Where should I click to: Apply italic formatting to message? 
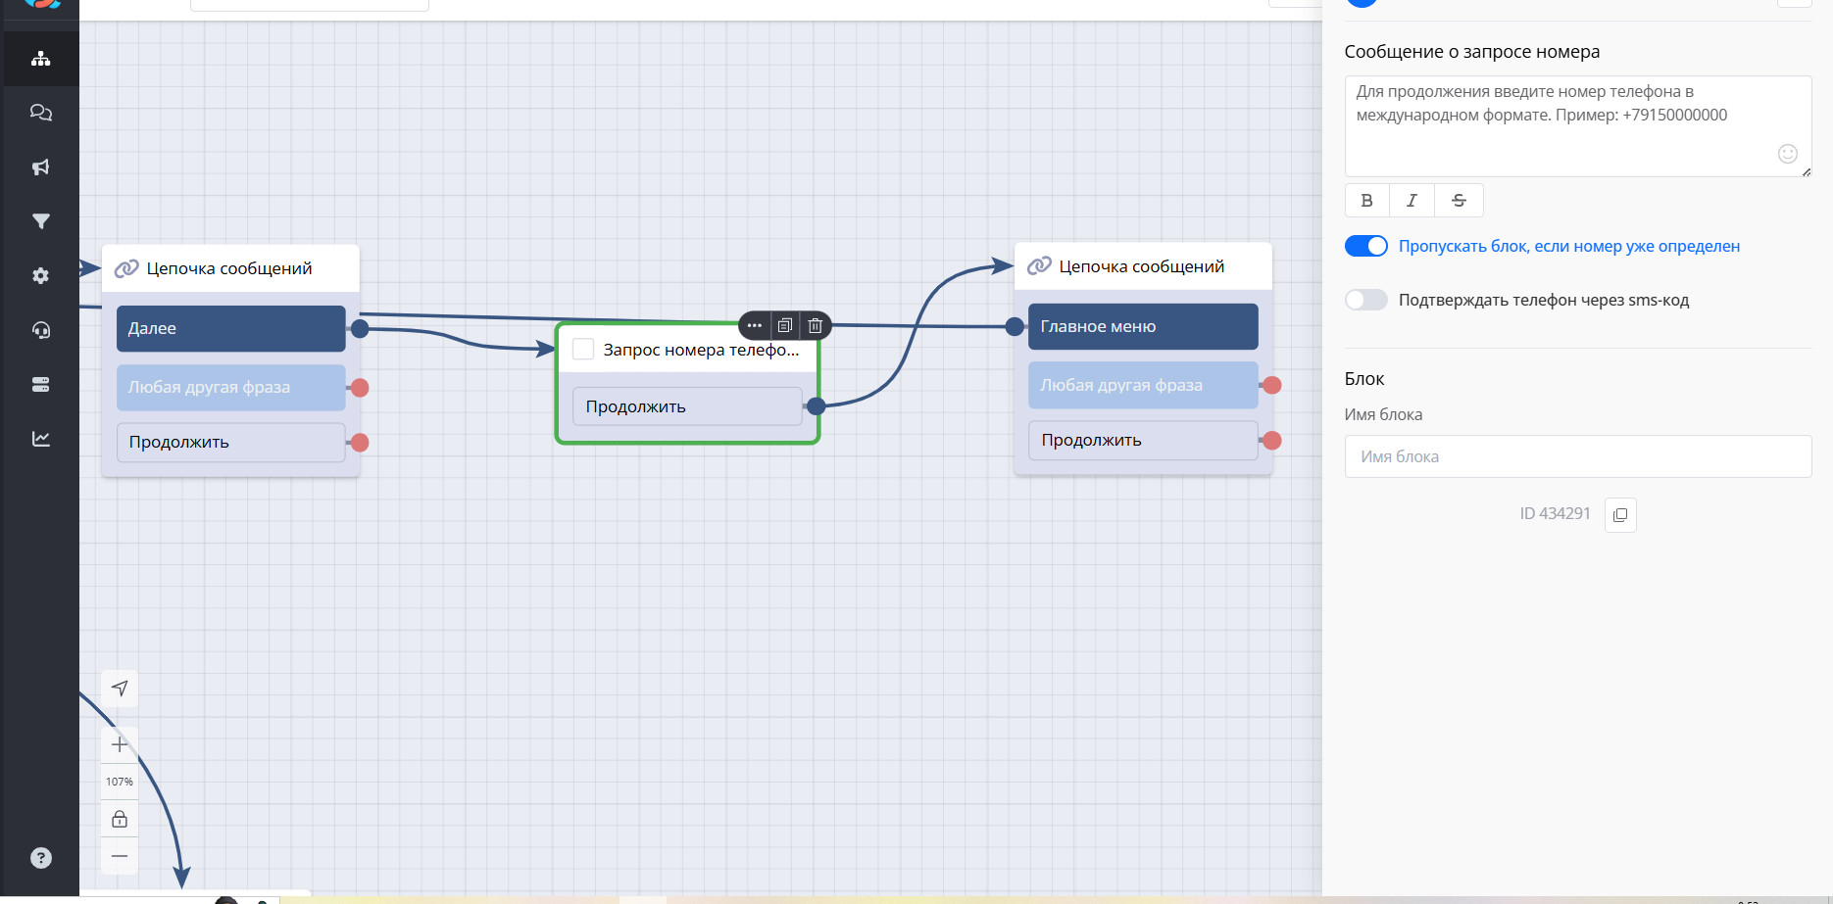[x=1412, y=200]
